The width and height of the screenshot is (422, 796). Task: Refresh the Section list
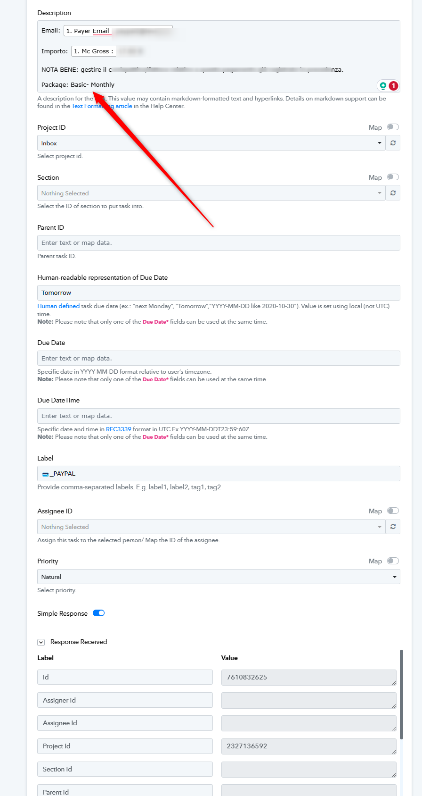pyautogui.click(x=393, y=193)
